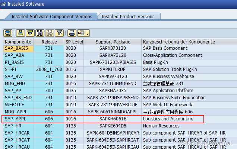
Task: Select the SAP_HRCAT component cell
Action: click(x=18, y=140)
